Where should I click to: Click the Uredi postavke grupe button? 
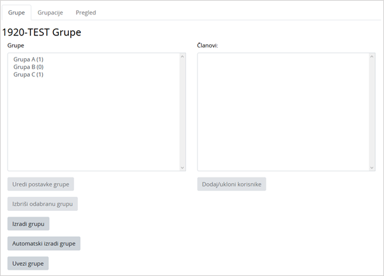point(40,184)
